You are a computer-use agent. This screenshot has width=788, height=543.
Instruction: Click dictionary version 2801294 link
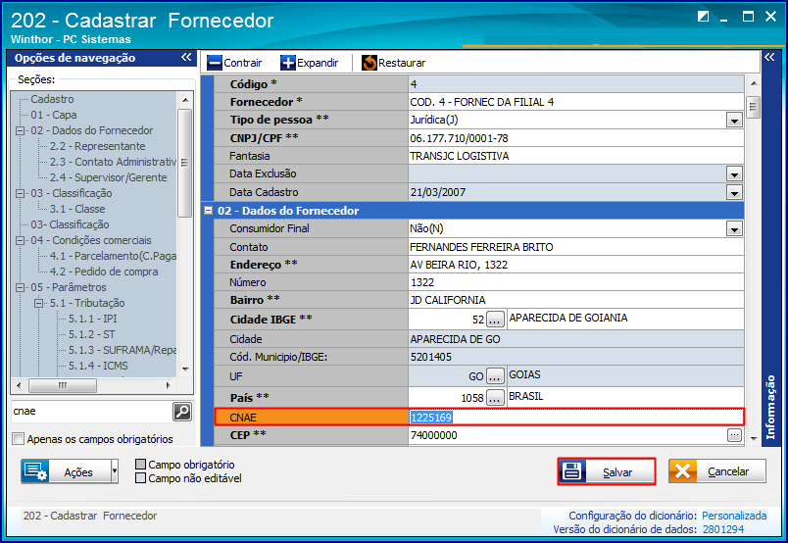(x=723, y=529)
